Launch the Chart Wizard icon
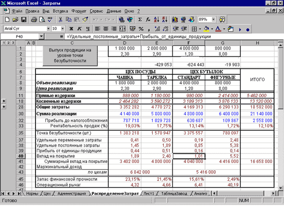Image resolution: width=284 pixels, height=207 pixels. click(x=175, y=19)
